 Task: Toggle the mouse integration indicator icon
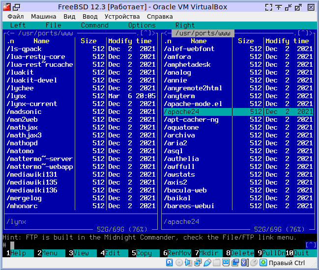click(x=254, y=263)
